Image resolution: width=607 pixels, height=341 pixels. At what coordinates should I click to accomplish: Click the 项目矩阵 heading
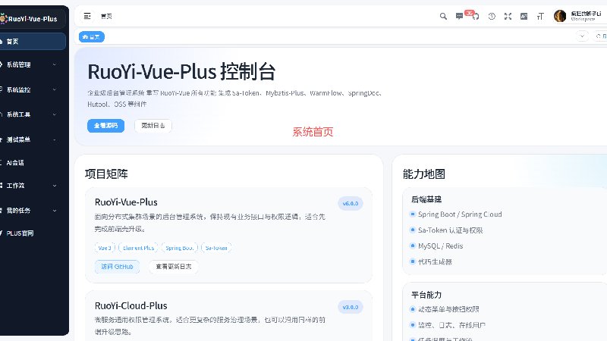(106, 174)
